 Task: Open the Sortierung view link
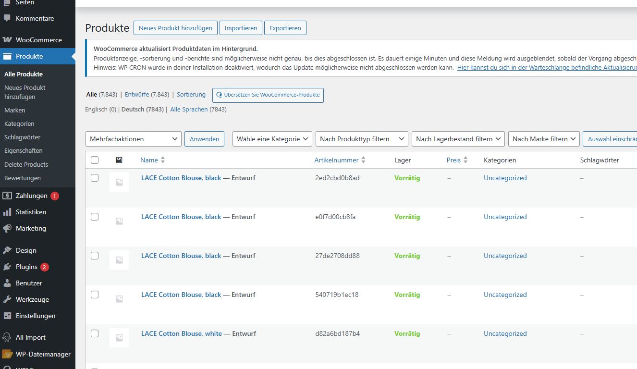coord(191,95)
